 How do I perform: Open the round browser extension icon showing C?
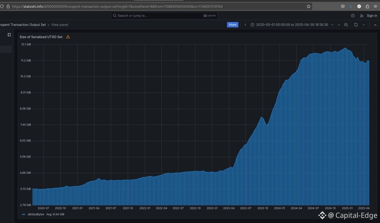coord(359,6)
